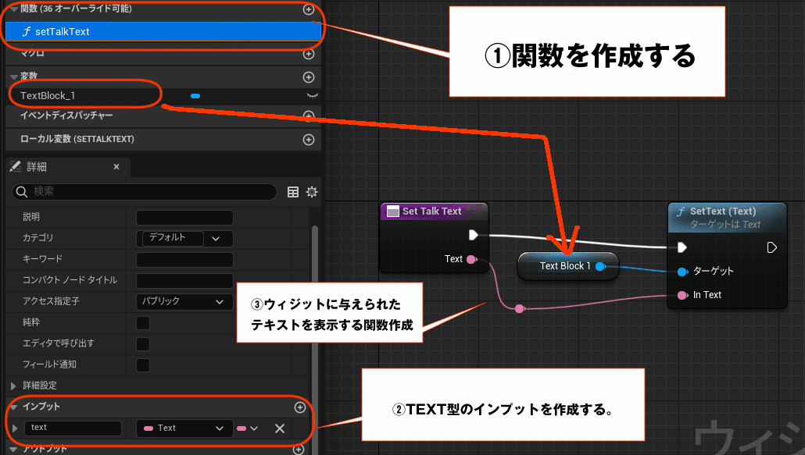Click the SetText (Text) node header
This screenshot has width=805, height=455.
click(x=727, y=217)
